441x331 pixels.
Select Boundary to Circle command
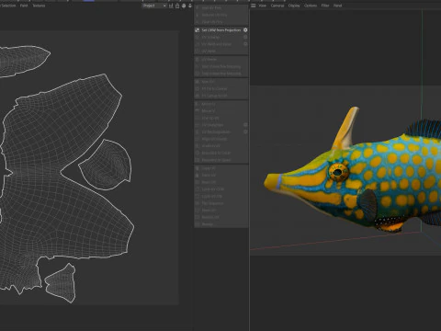pos(221,153)
